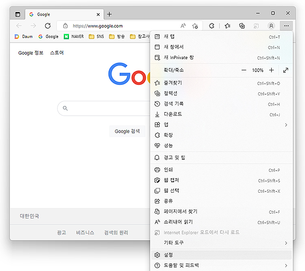Open 컬렉션 from the menu
The height and width of the screenshot is (271, 305).
click(x=221, y=93)
